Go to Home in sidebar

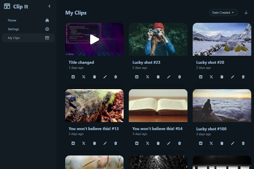pos(28,20)
